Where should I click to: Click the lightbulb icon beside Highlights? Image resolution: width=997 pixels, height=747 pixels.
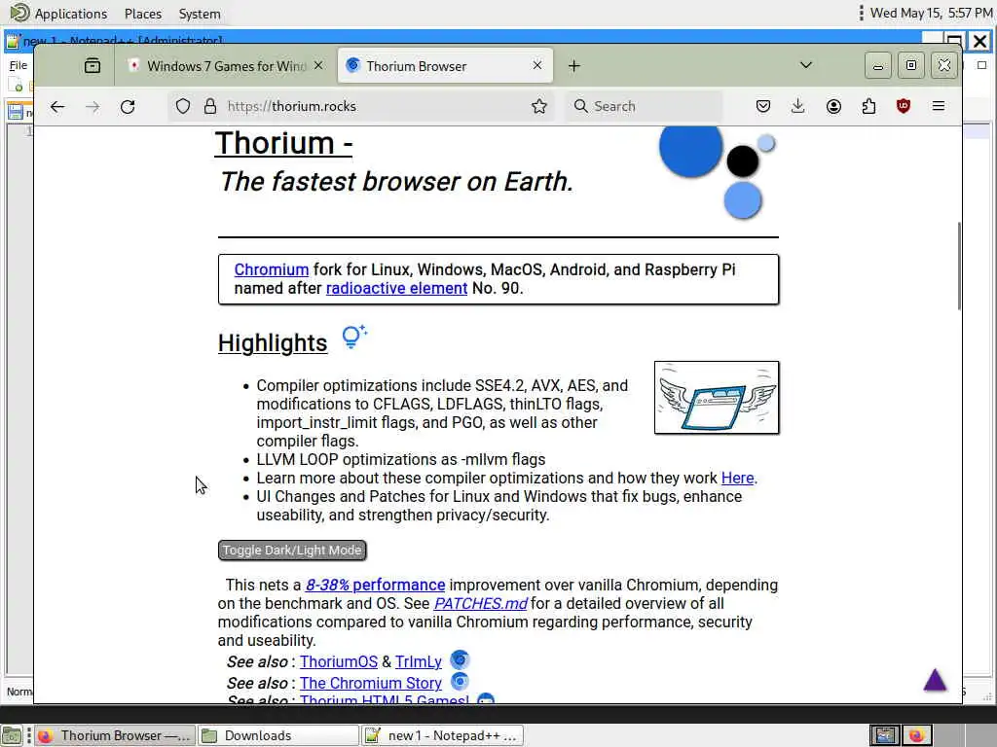(x=354, y=336)
